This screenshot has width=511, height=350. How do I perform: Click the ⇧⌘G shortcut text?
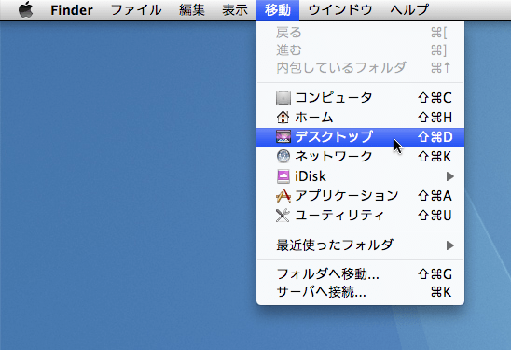click(x=435, y=274)
